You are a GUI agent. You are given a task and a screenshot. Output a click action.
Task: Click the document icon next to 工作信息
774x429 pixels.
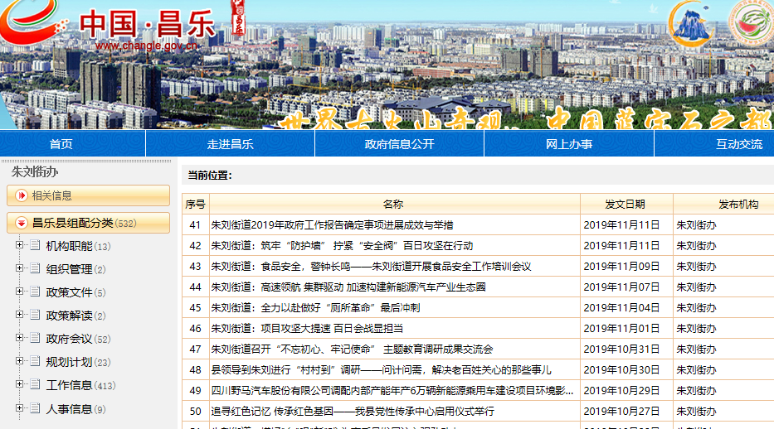tap(35, 385)
